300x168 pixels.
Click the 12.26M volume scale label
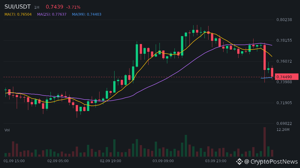tap(283, 130)
